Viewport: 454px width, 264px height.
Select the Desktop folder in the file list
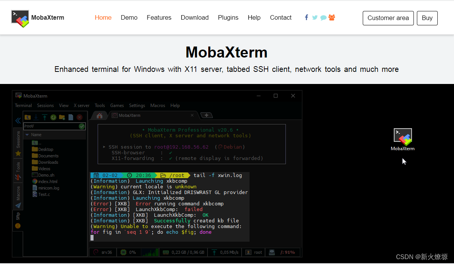click(42, 149)
